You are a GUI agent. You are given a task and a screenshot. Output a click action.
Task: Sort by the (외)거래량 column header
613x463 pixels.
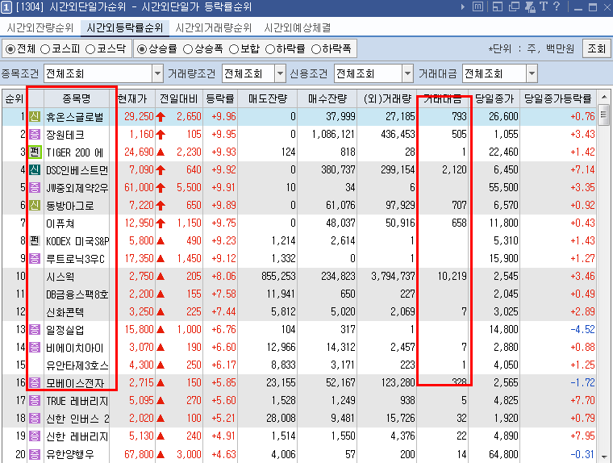point(387,98)
